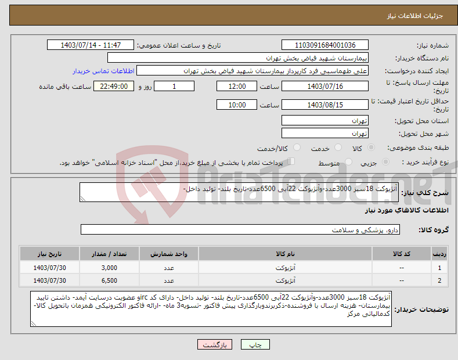Select the جزیی purchase type radio
458x360 pixels.
click(385, 161)
